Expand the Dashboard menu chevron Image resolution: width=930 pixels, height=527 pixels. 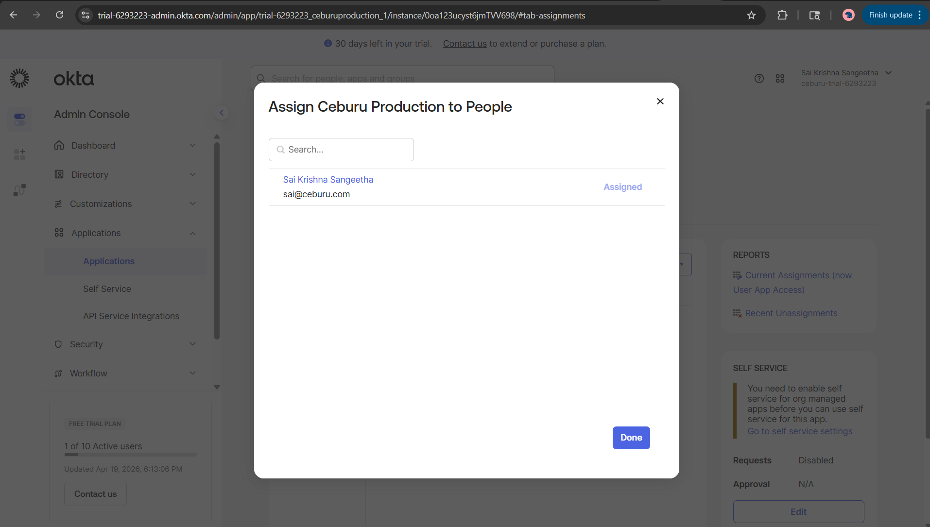(192, 146)
